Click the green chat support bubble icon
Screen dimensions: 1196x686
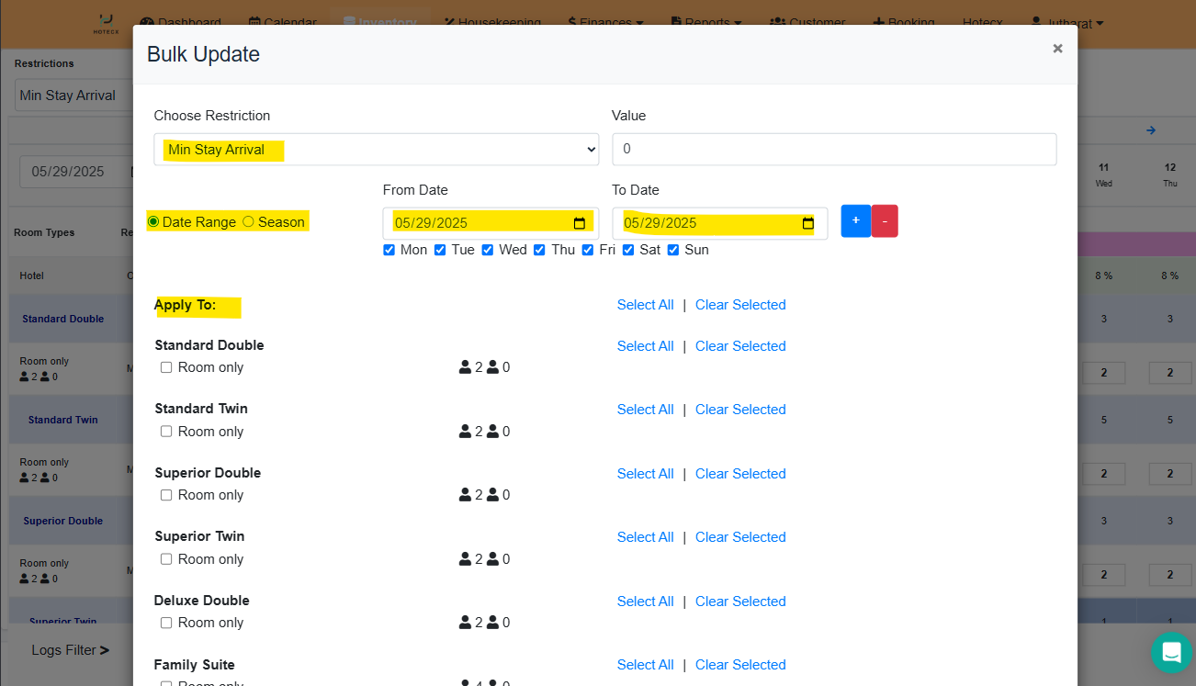(1171, 652)
